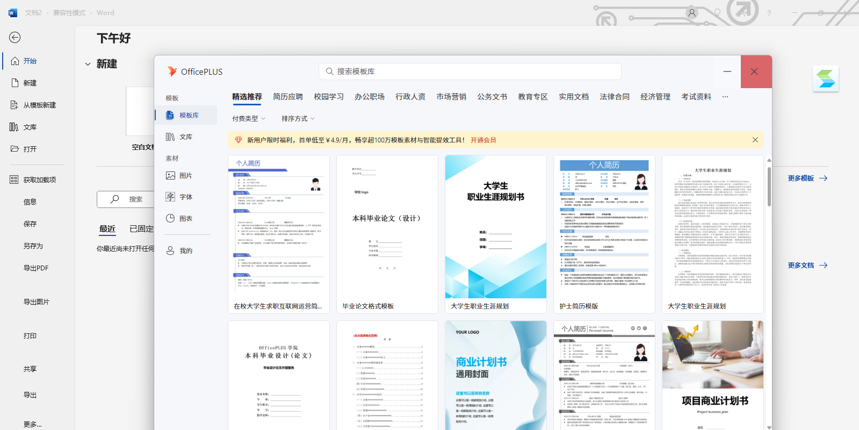Click 打印 in Word sidebar
Image resolution: width=859 pixels, height=430 pixels.
pos(30,335)
